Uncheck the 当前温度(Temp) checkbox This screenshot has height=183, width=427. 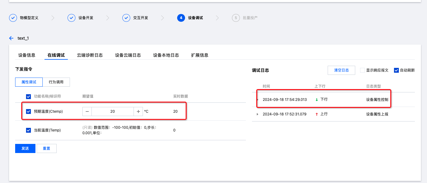tap(28, 130)
